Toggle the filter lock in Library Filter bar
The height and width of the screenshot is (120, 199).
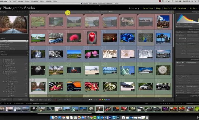[173, 12]
